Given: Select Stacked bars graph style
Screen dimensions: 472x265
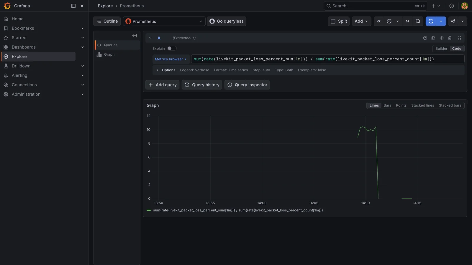Looking at the screenshot, I should pyautogui.click(x=450, y=105).
